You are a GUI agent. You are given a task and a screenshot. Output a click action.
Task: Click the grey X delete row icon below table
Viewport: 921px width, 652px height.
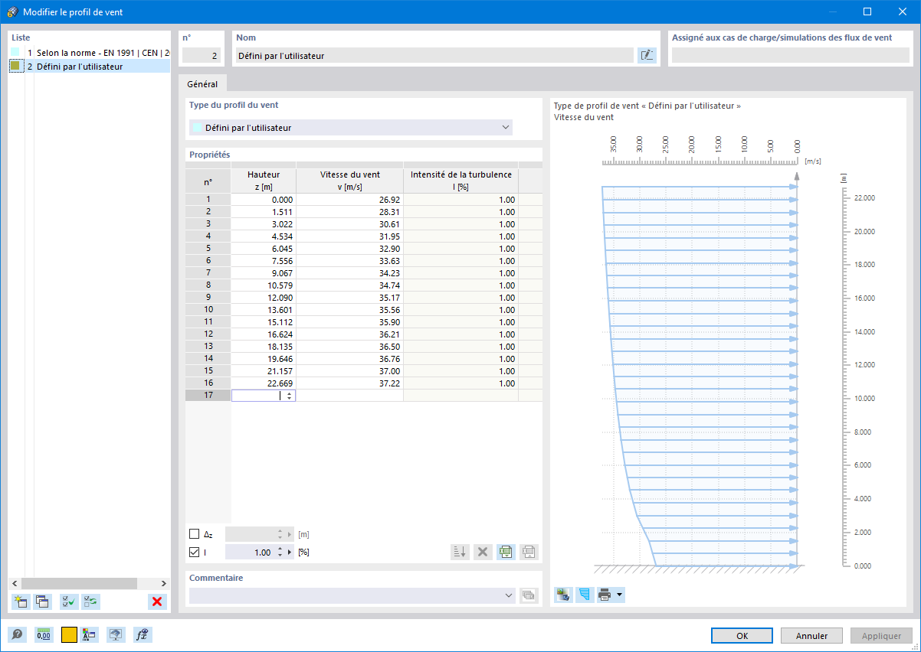coord(483,552)
